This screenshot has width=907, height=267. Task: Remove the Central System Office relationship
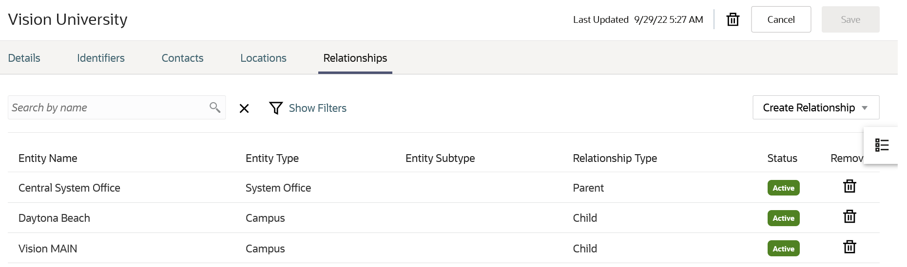click(849, 187)
